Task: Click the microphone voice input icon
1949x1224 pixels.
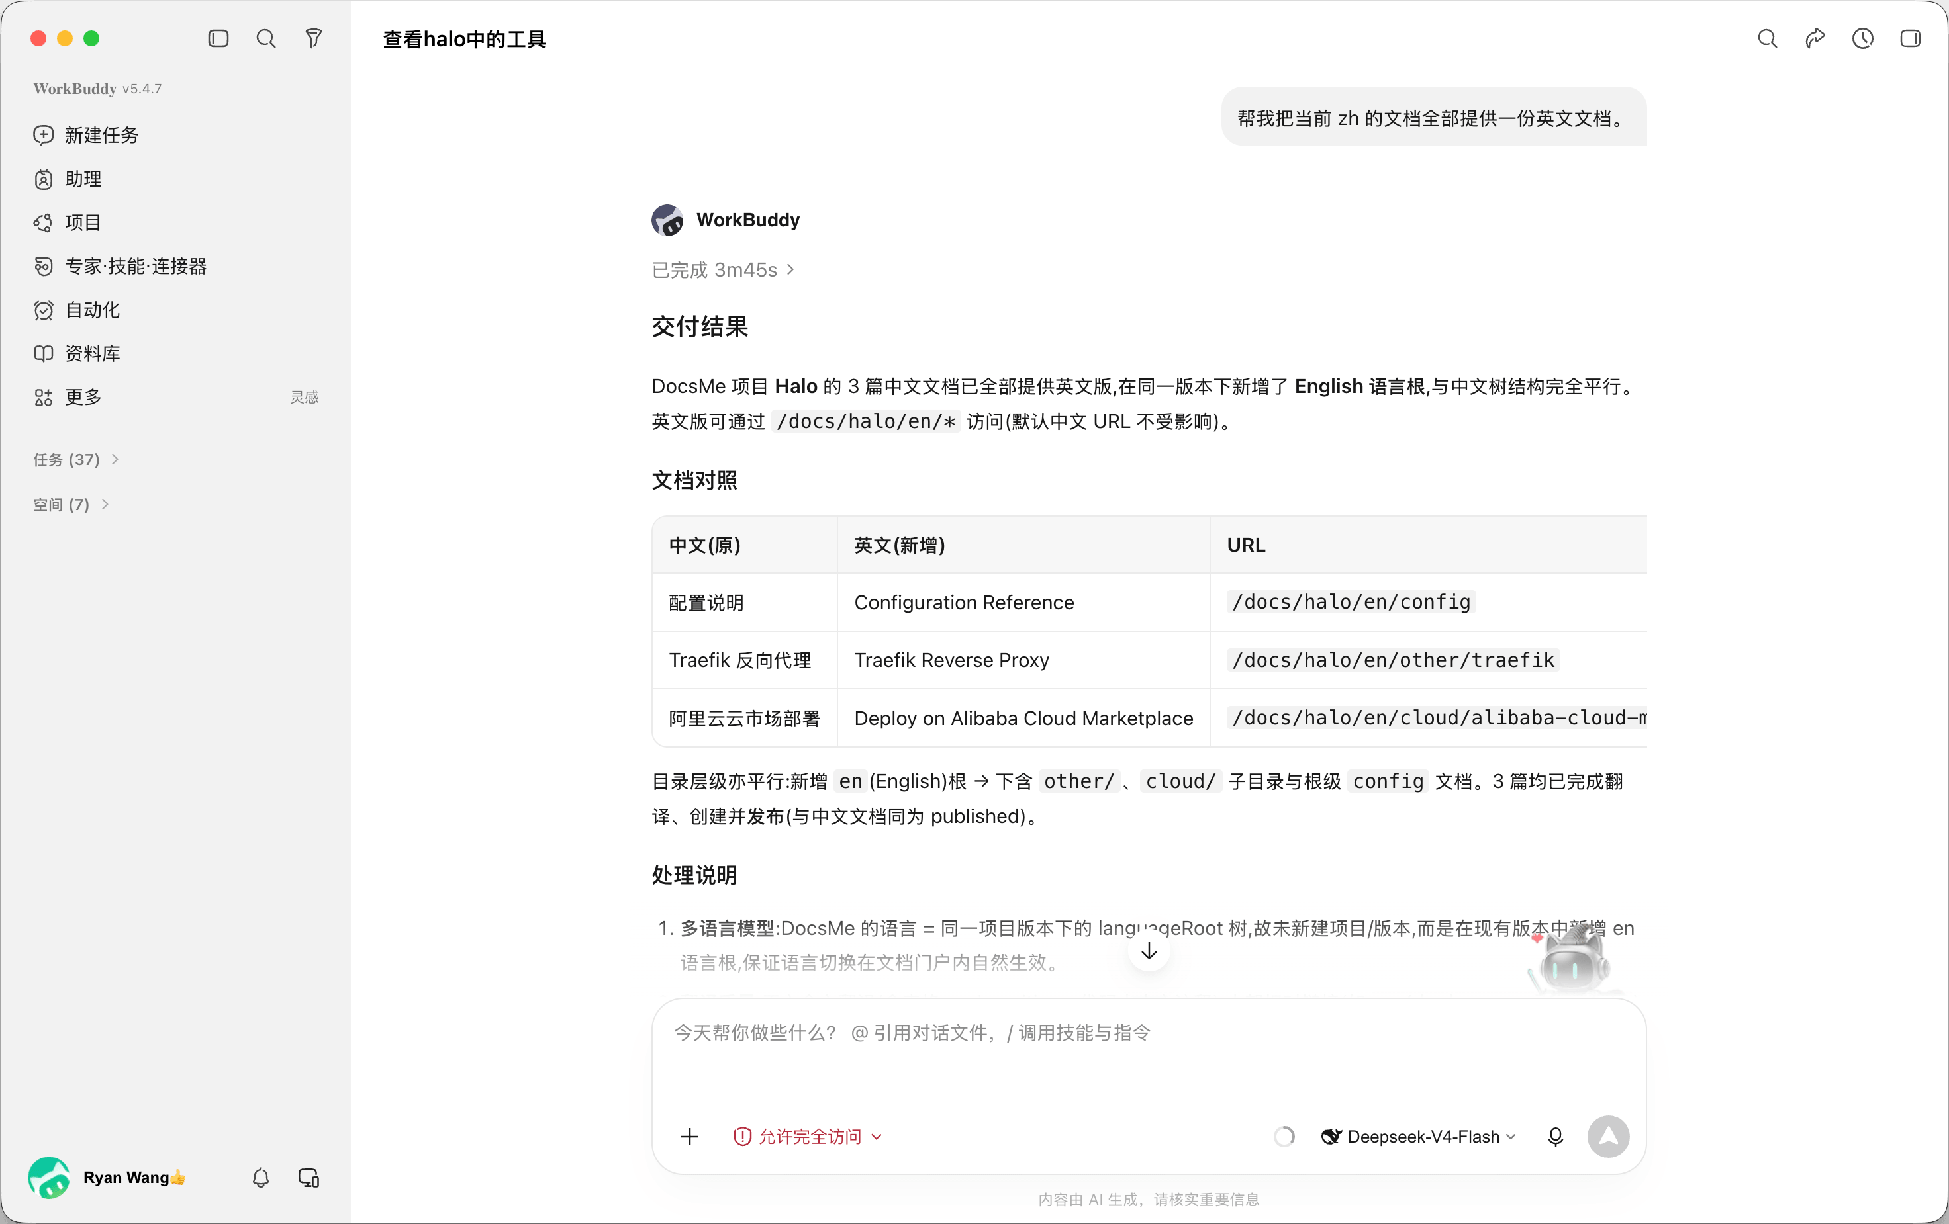Action: 1555,1137
